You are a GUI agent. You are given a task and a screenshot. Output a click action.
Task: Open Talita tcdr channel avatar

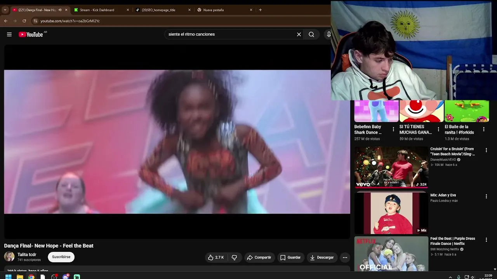[x=9, y=257]
